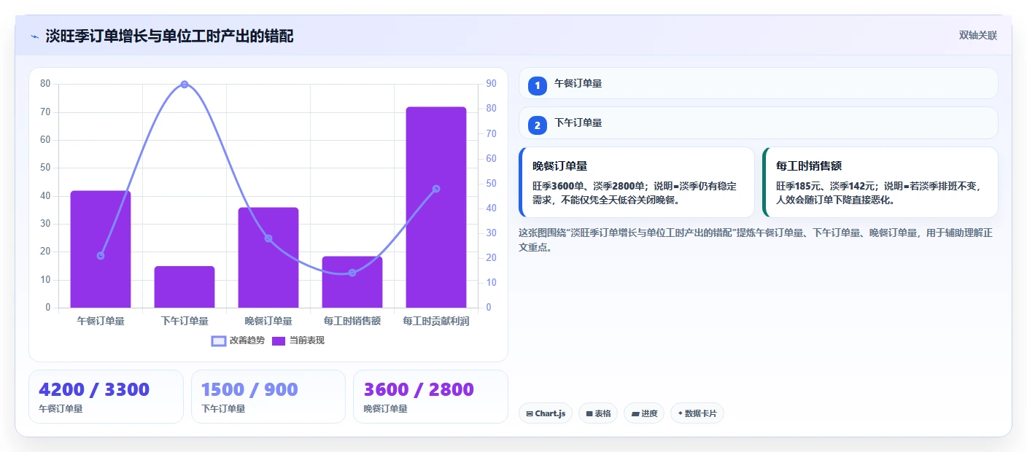Image resolution: width=1027 pixels, height=452 pixels.
Task: Click the 每工时贡献利润 x-axis label
Action: coord(436,321)
